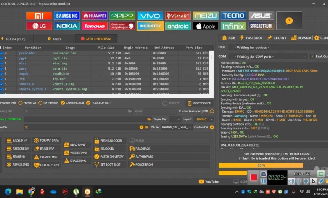Switch to the META tab
Screen dimensions: 328x198
click(55, 39)
